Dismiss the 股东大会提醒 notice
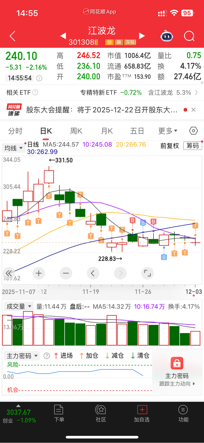Screen dimensions: 204x443 [x=193, y=110]
